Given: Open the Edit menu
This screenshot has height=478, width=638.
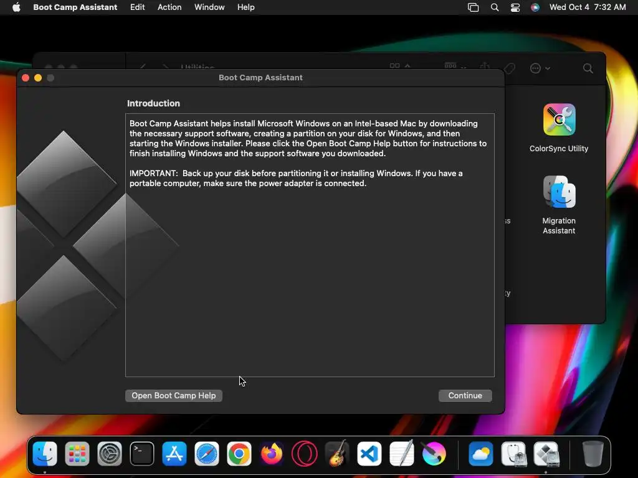Looking at the screenshot, I should pyautogui.click(x=138, y=7).
